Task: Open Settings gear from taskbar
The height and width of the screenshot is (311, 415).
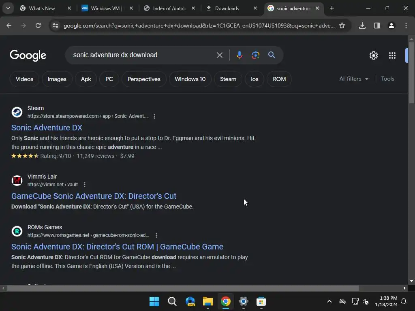Action: (x=243, y=301)
